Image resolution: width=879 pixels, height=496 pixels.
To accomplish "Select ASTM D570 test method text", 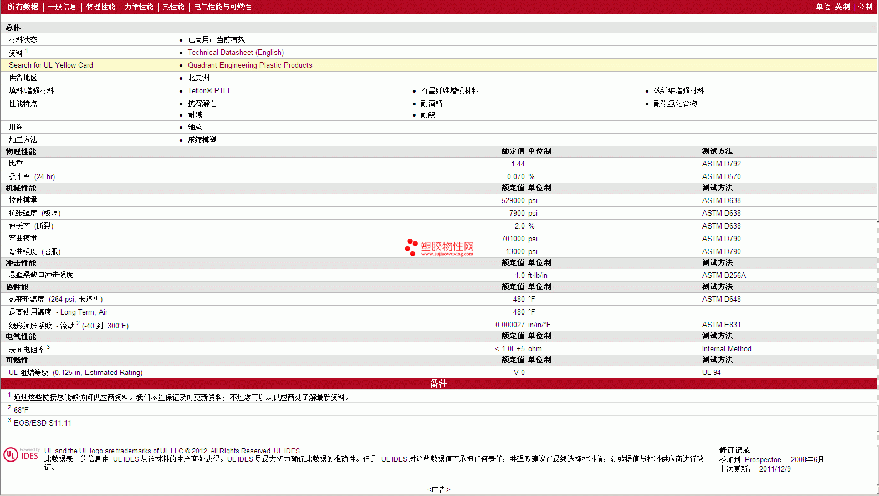I will pos(722,177).
